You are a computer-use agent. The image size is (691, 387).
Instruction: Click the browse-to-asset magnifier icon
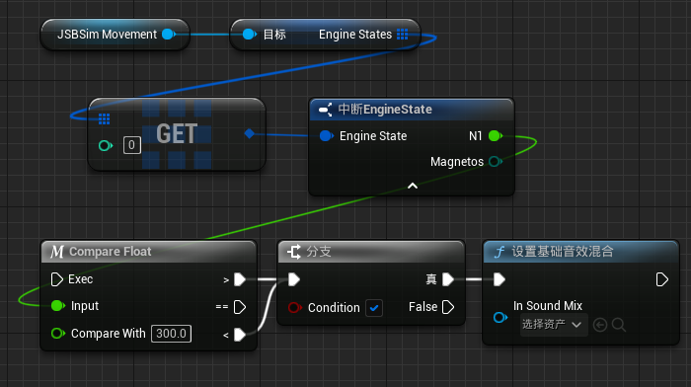pos(619,325)
